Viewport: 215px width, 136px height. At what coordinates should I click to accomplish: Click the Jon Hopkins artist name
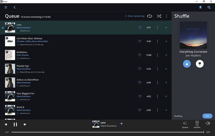pyautogui.click(x=193, y=55)
